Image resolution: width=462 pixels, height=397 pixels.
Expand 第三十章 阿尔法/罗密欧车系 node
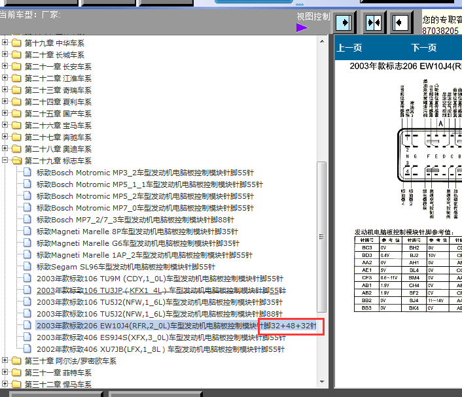5,360
